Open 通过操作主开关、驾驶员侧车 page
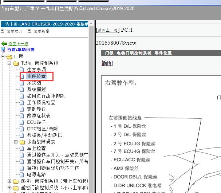The width and height of the screenshot is (221, 193). coord(58,155)
